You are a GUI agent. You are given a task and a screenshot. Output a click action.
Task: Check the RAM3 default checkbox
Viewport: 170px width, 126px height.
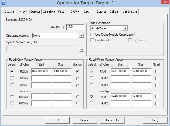tap(91, 85)
